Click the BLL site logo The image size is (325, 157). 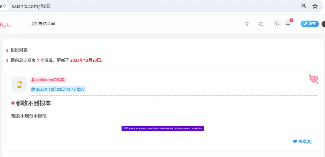tap(6, 24)
